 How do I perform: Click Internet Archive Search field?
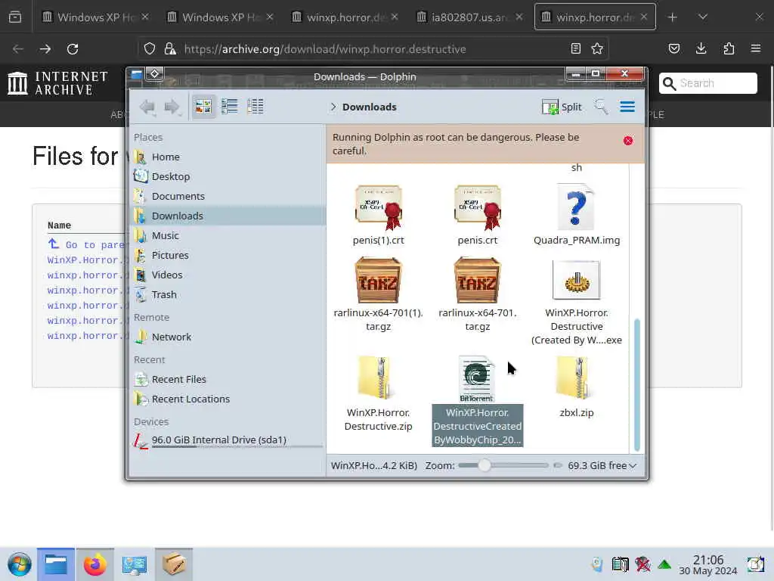(x=707, y=83)
